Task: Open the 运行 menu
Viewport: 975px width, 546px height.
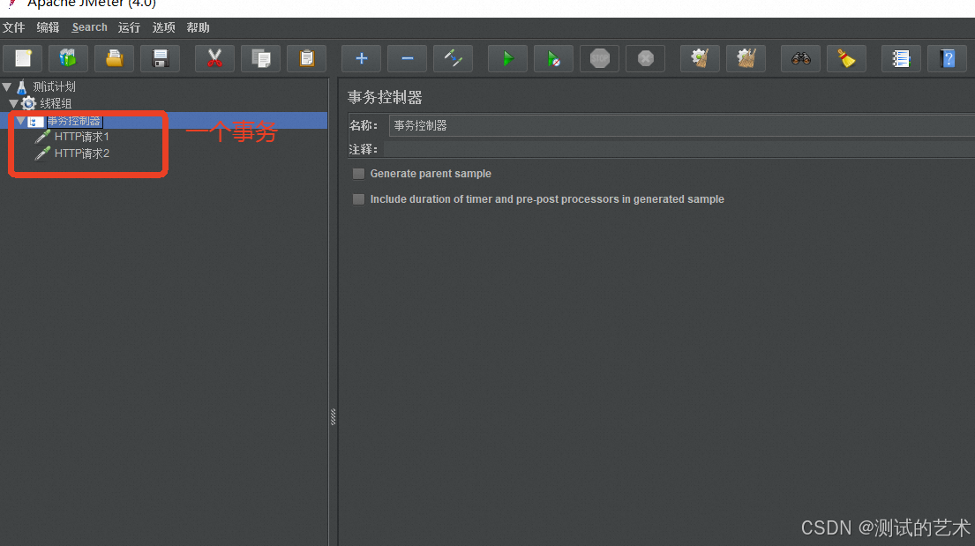Action: [130, 27]
